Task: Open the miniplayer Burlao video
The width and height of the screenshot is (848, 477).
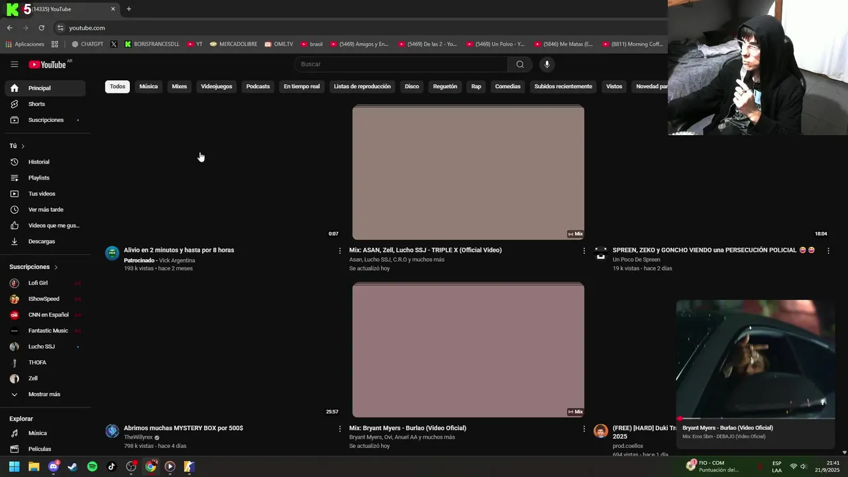Action: [x=755, y=359]
